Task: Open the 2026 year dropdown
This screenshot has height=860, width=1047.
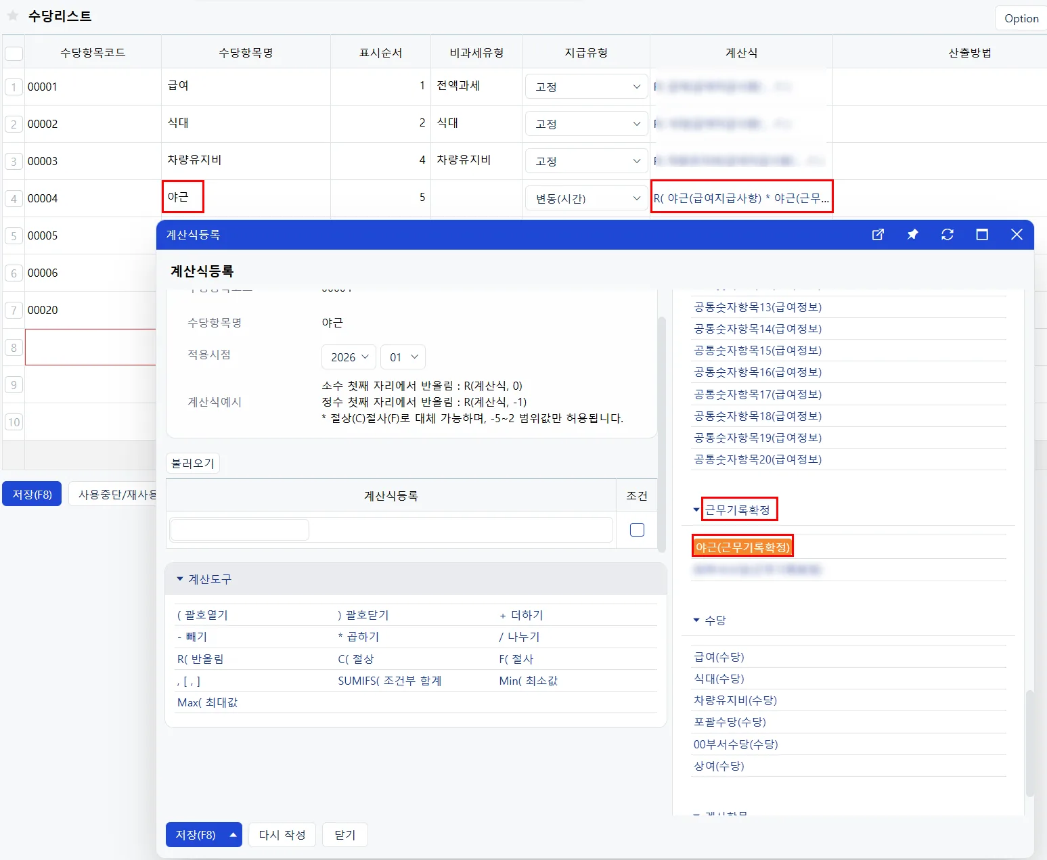Action: 349,357
